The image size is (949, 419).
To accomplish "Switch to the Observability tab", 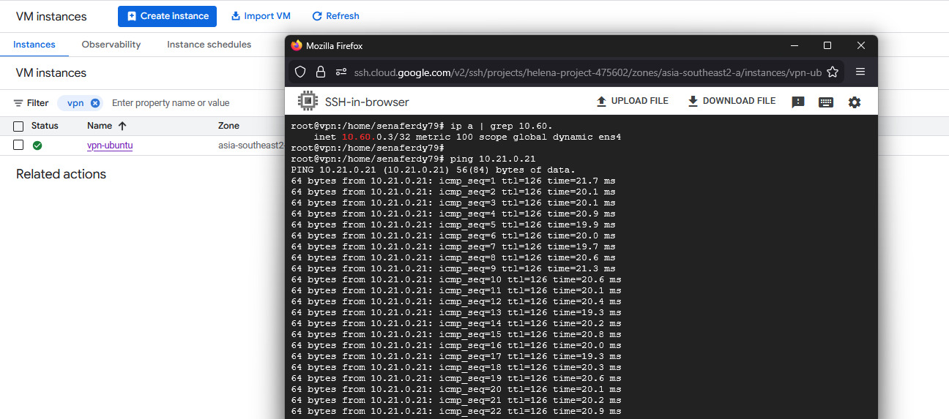I will pyautogui.click(x=111, y=45).
